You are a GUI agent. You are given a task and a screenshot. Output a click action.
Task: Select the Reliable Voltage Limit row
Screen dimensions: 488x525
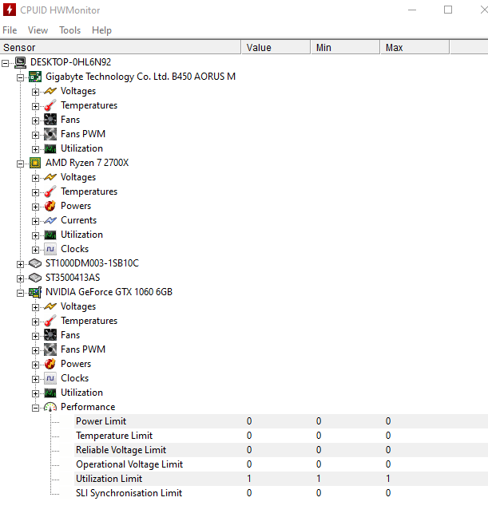tap(281, 450)
